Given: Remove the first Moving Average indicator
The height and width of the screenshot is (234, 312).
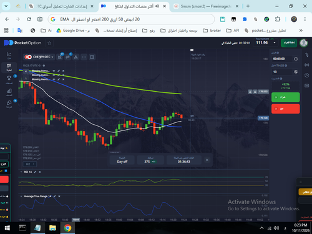Looking at the screenshot, I should (63, 71).
